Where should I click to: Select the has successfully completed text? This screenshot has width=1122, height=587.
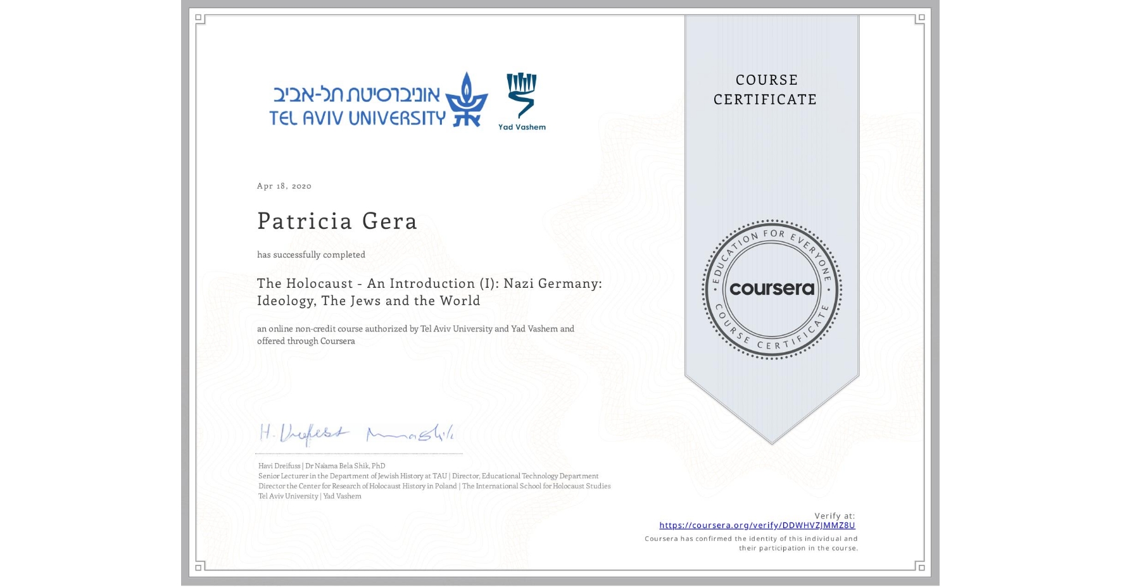[310, 254]
